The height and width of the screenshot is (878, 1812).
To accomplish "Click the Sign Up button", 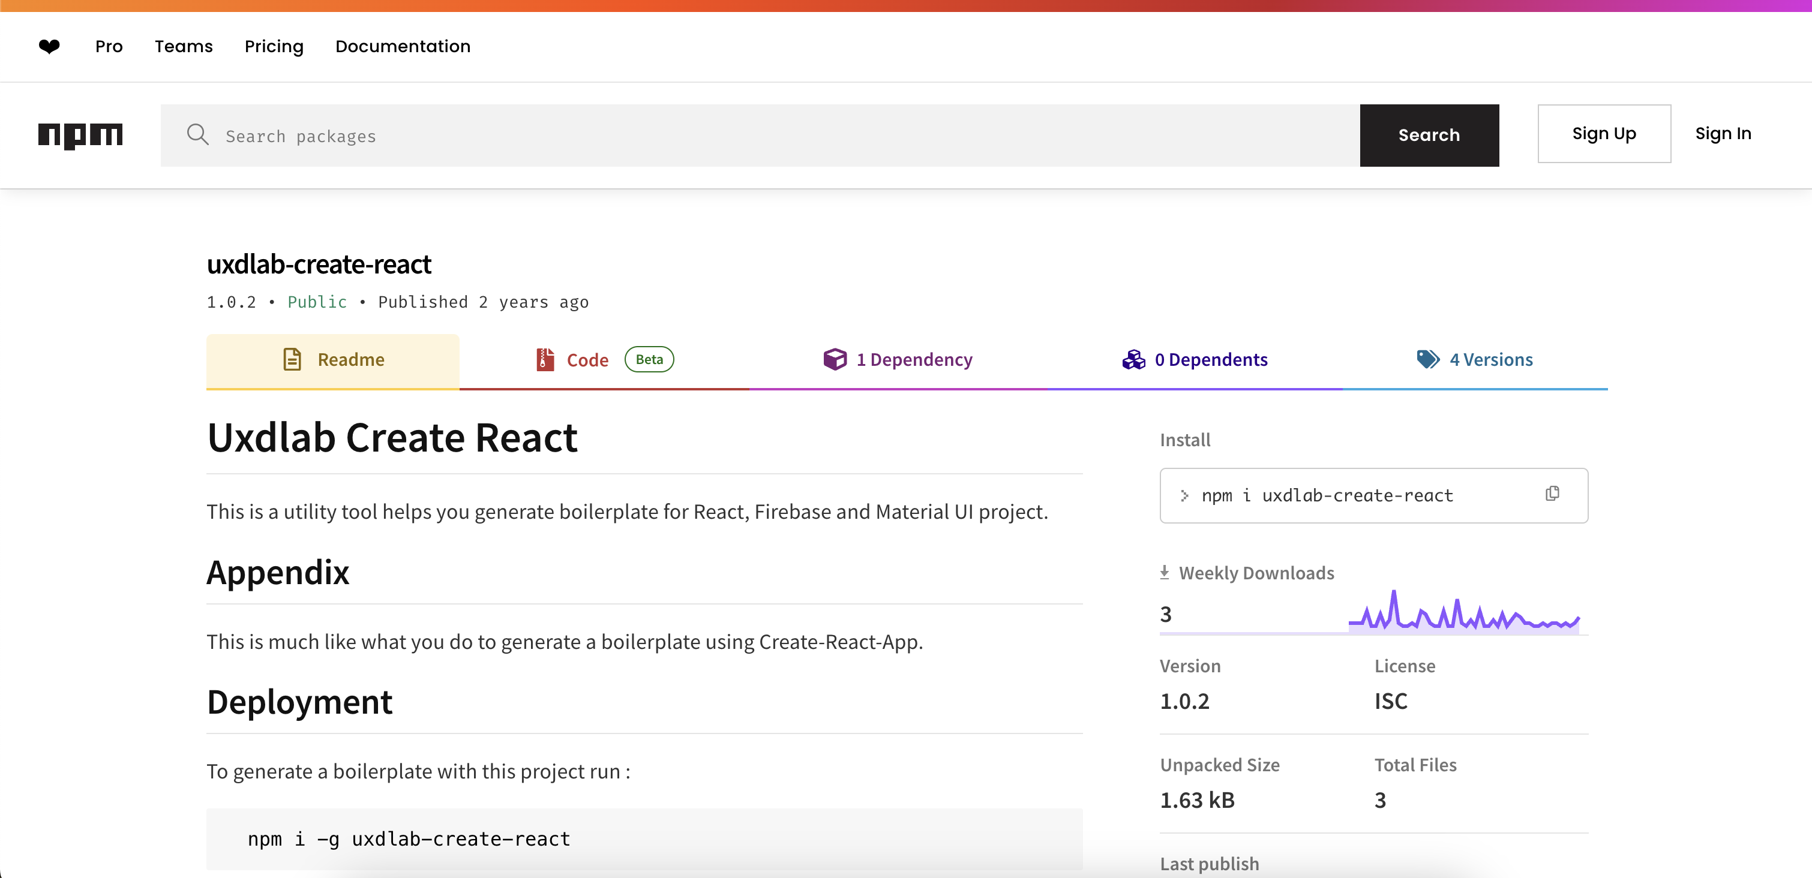I will tap(1603, 134).
